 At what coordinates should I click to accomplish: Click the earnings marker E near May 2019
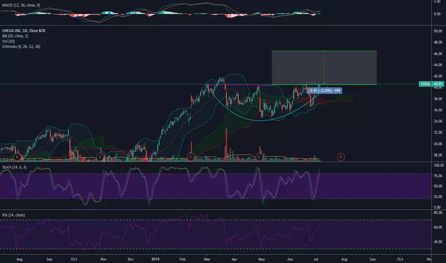tap(259, 157)
